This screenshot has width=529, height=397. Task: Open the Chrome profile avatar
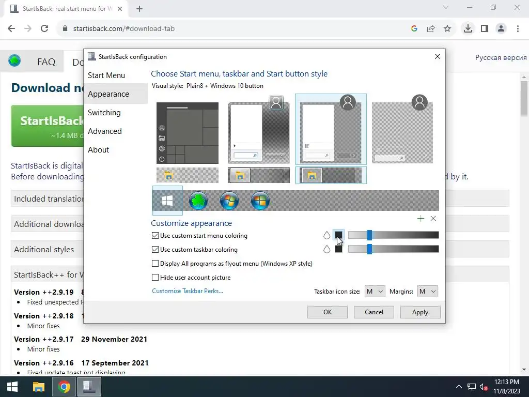(501, 29)
